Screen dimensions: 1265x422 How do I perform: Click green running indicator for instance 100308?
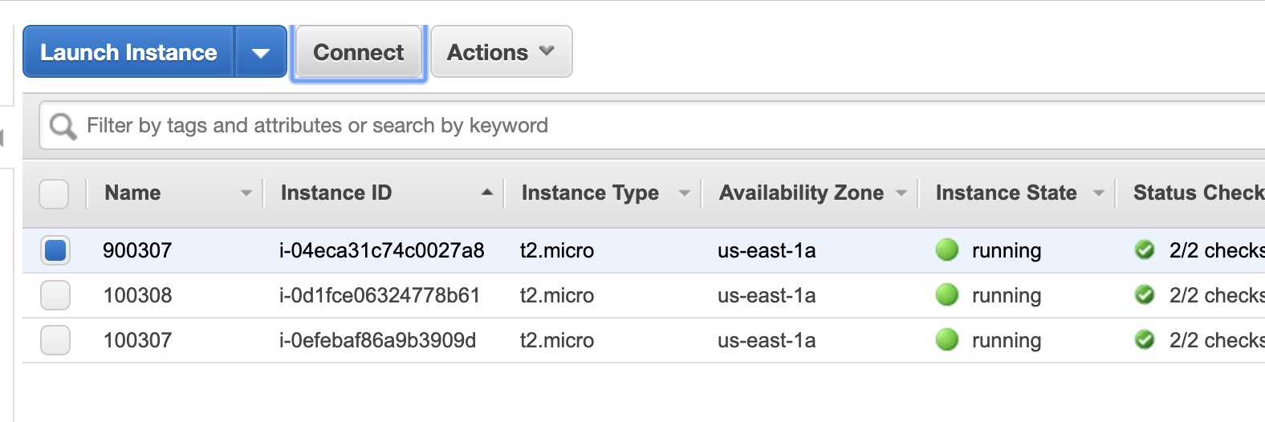click(947, 295)
